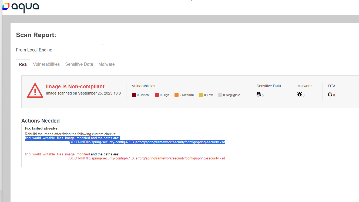This screenshot has height=202, width=359.
Task: Switch to the Vulnerabilities tab
Action: tap(46, 64)
